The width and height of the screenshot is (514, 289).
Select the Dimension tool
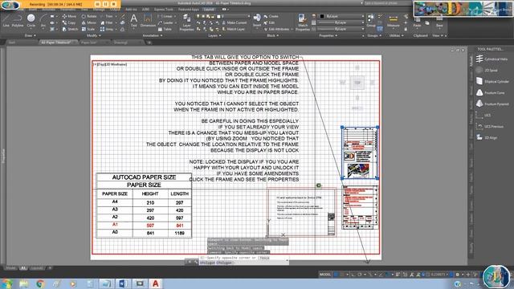pyautogui.click(x=148, y=20)
